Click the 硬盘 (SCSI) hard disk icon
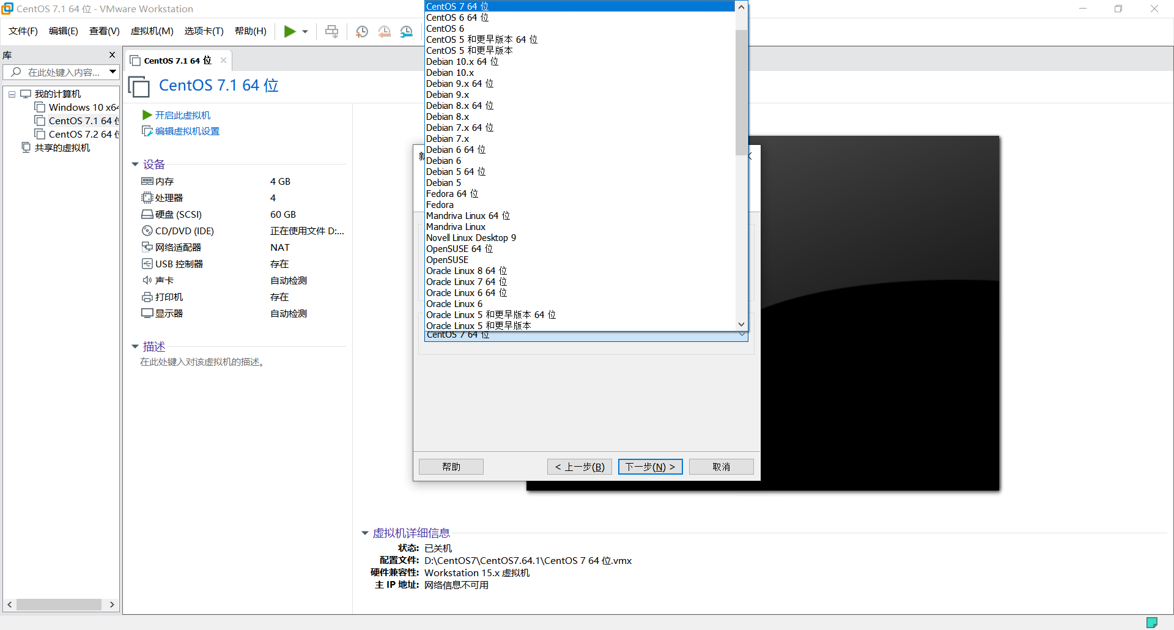1174x630 pixels. 147,214
